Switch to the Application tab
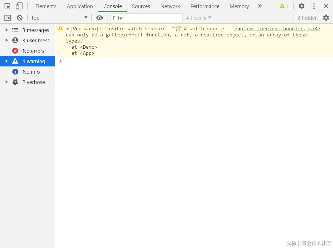This screenshot has width=333, height=248. click(80, 6)
